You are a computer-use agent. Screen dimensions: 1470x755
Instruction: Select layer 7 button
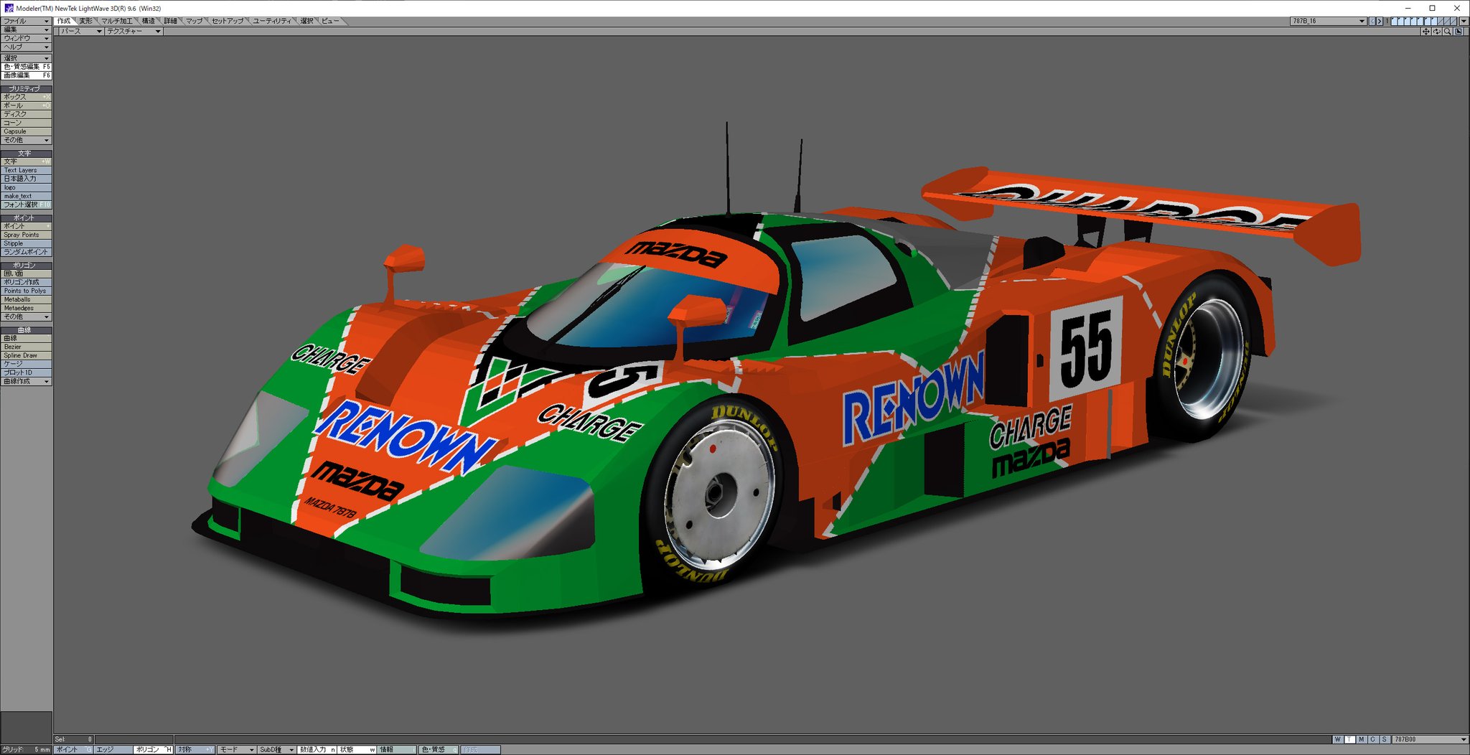[x=1434, y=21]
